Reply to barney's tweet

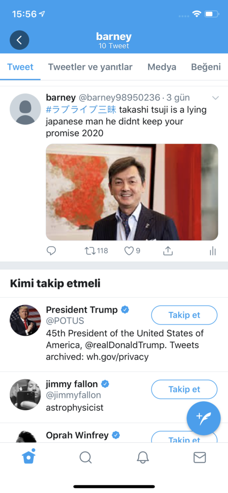pos(51,250)
